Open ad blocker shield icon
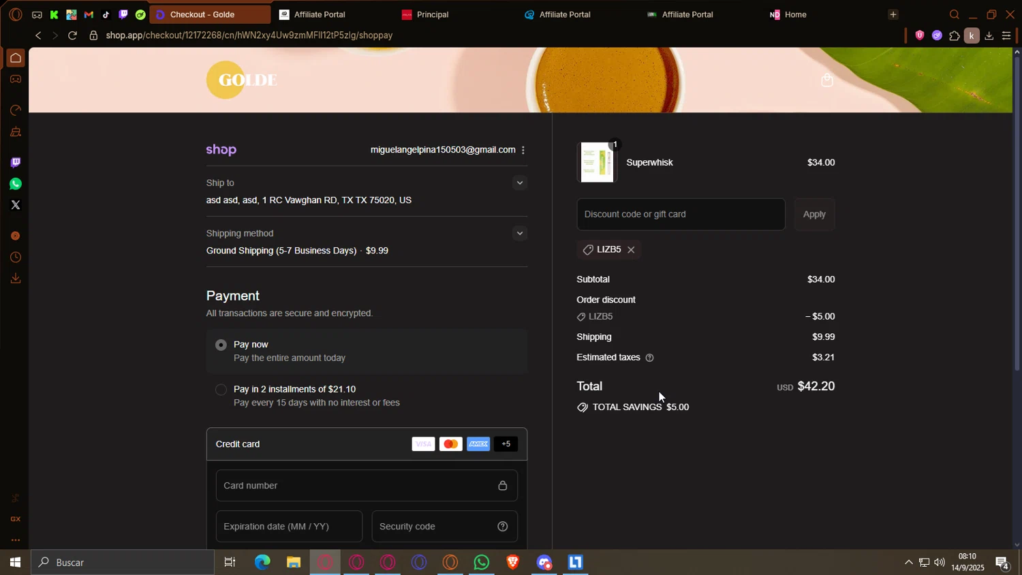 pos(919,35)
